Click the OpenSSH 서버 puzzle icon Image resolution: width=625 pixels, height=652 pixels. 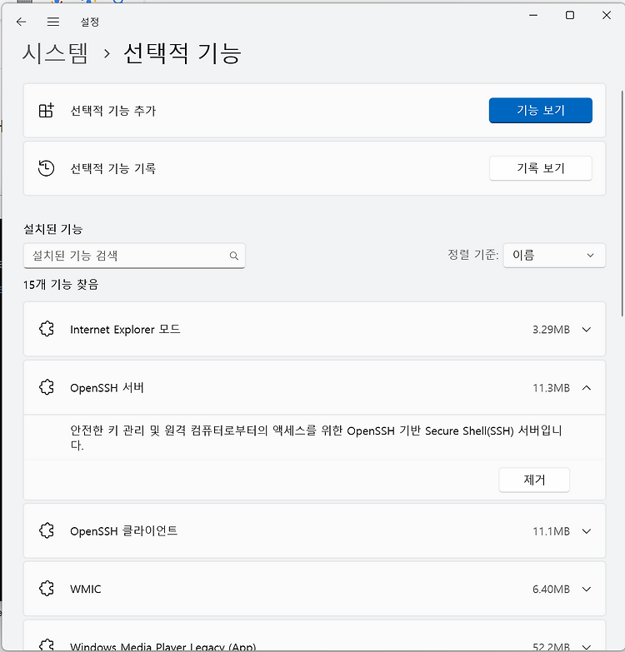point(47,387)
